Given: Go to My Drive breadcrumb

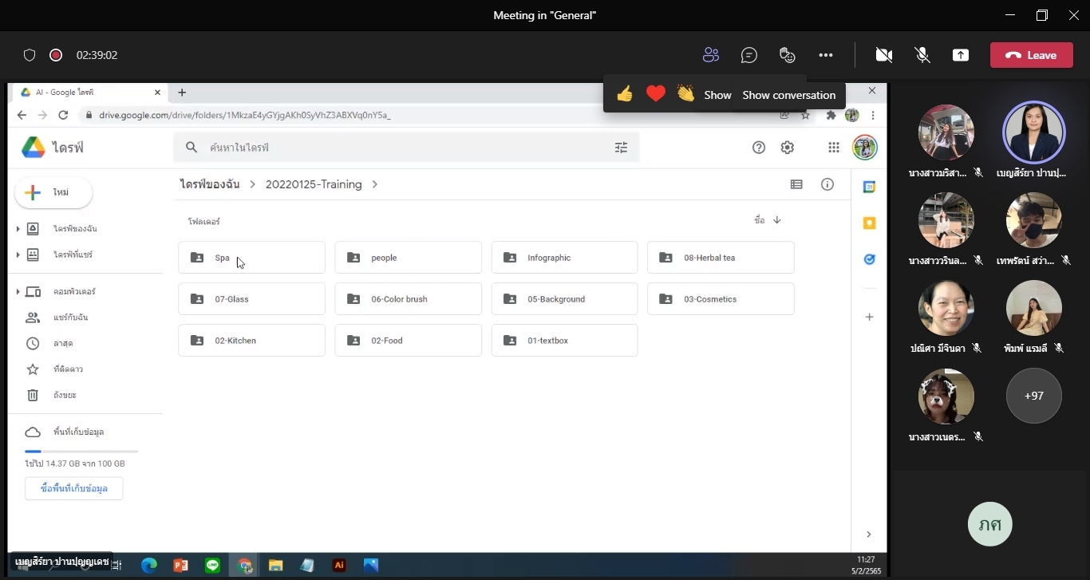Looking at the screenshot, I should 210,184.
